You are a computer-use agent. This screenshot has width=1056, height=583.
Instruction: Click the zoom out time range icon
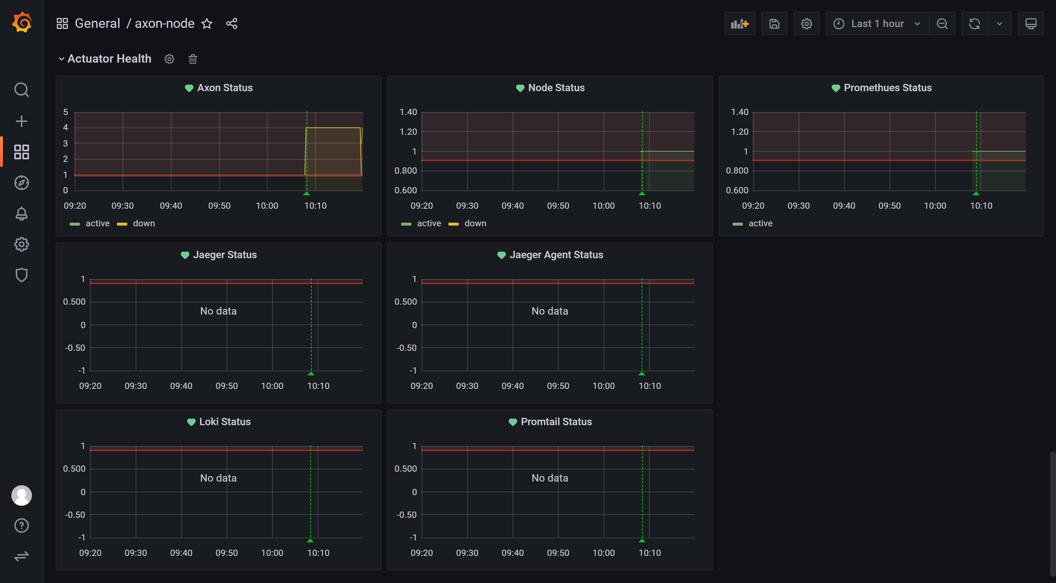942,24
